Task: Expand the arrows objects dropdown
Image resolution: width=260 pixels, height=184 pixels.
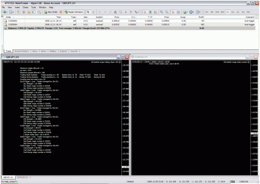Action: [138, 12]
